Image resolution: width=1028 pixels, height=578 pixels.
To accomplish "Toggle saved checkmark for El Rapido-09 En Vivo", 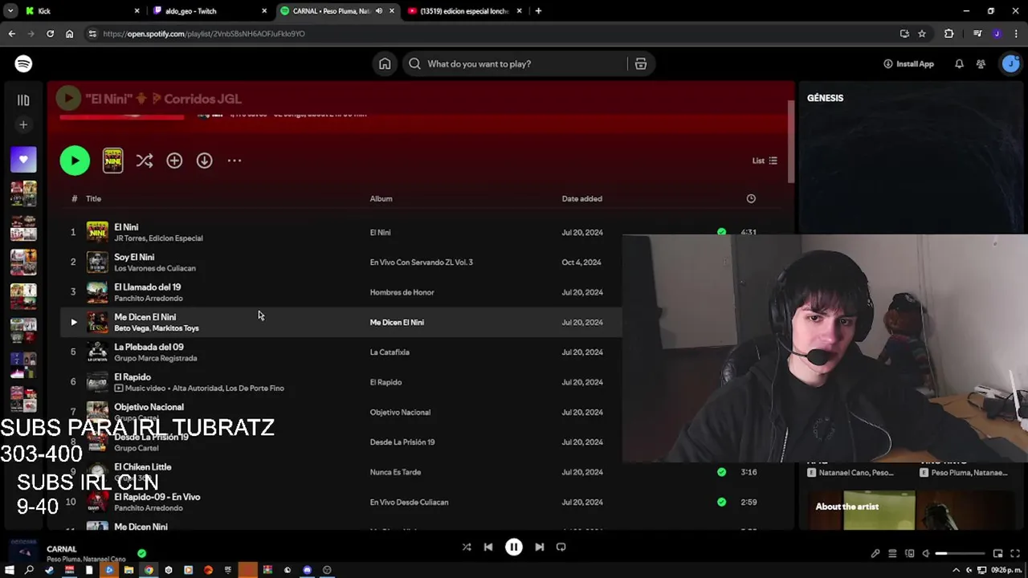I will 721,503.
